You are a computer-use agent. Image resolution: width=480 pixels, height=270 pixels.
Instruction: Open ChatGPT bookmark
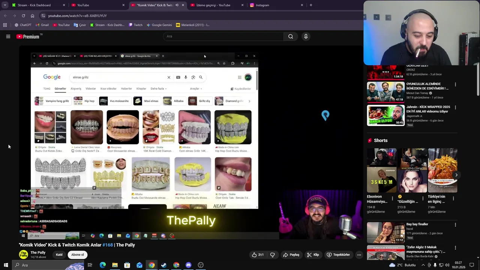tap(23, 25)
